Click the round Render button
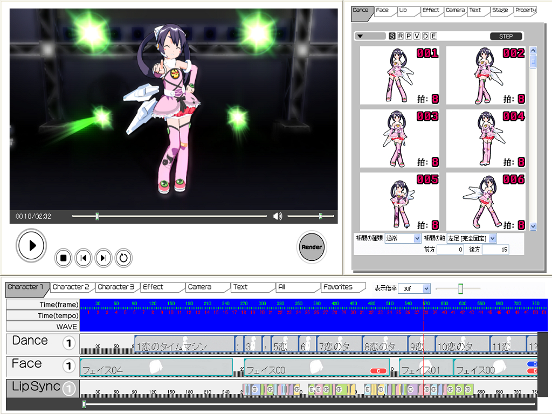552x414 pixels. point(312,247)
